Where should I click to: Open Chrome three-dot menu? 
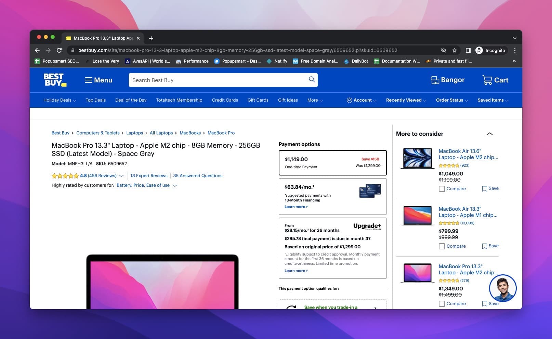coord(515,50)
